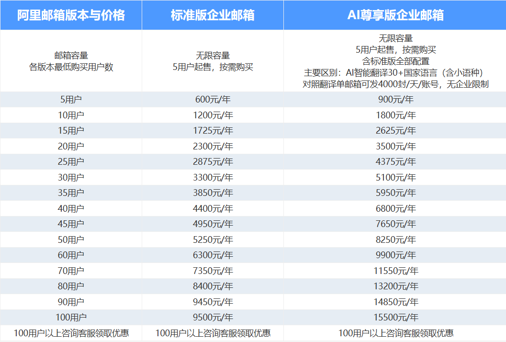Click the 2875元/年 price cell
The height and width of the screenshot is (342, 506).
point(213,161)
